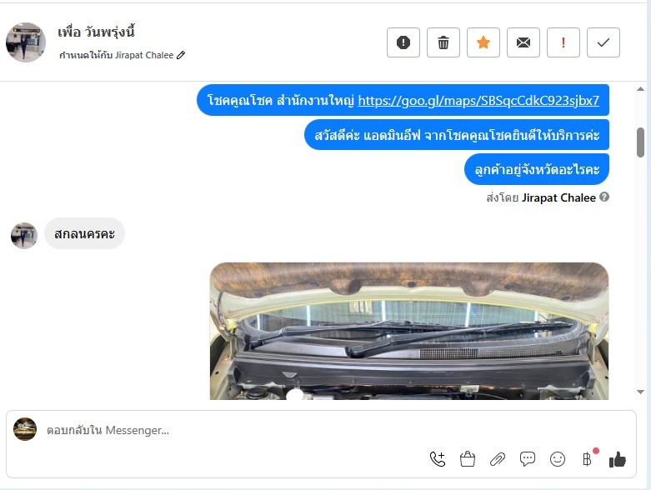Open the baht payment request icon
This screenshot has height=490, width=651.
(587, 459)
